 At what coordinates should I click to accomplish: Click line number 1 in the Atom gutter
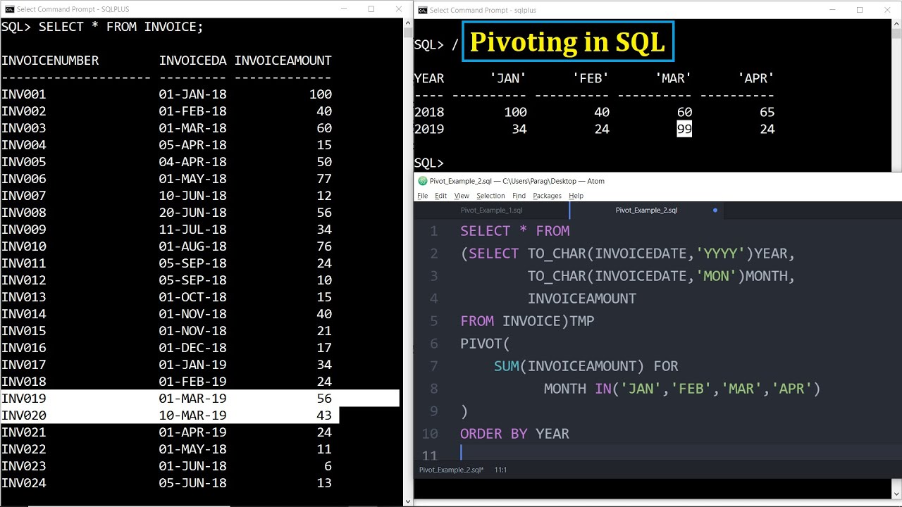pyautogui.click(x=433, y=231)
